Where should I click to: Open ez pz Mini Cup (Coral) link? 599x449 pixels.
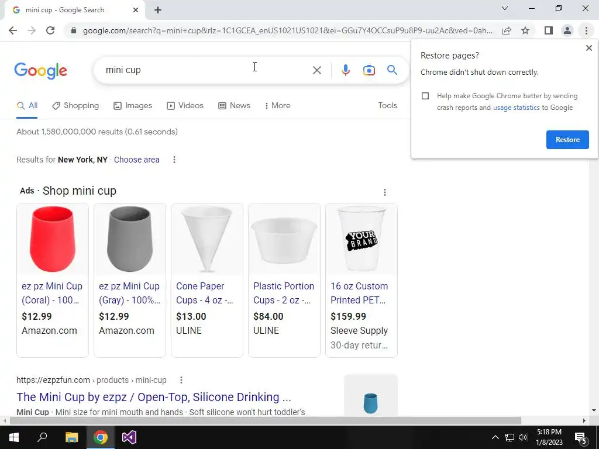(x=52, y=293)
